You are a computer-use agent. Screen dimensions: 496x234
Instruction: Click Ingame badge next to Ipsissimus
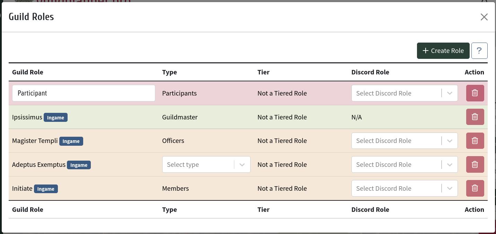(x=55, y=117)
